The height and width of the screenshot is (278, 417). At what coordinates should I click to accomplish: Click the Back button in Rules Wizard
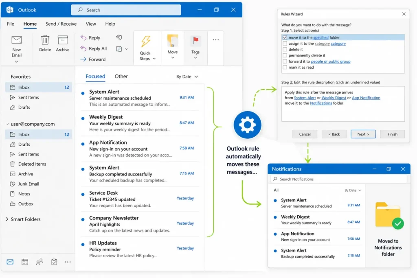pyautogui.click(x=334, y=134)
